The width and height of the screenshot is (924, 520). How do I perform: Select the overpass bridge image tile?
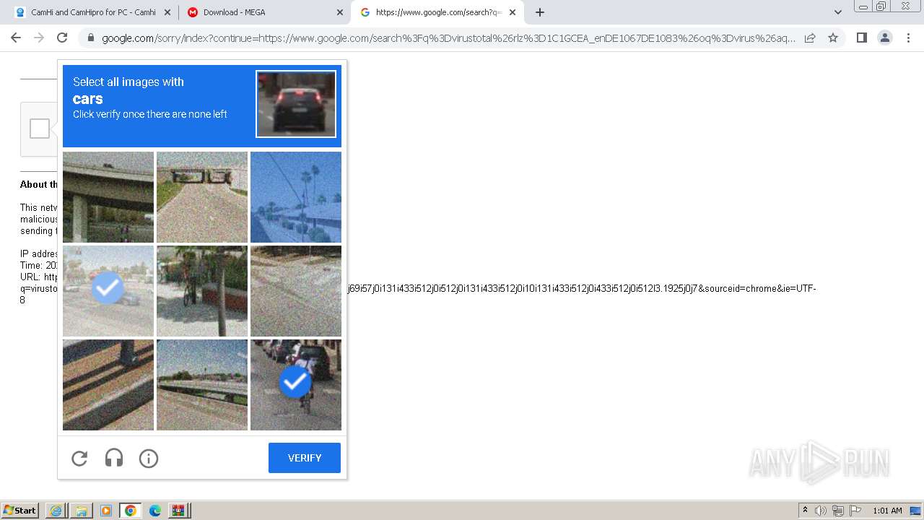pos(108,197)
